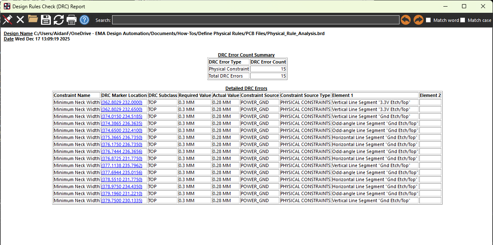Save the DRC report with floppy icon
493x245 pixels.
[x=45, y=20]
